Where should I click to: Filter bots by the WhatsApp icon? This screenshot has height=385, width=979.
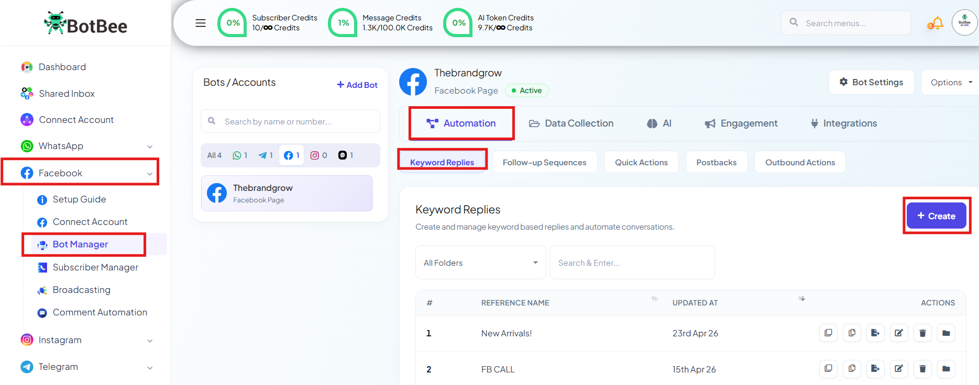(240, 155)
